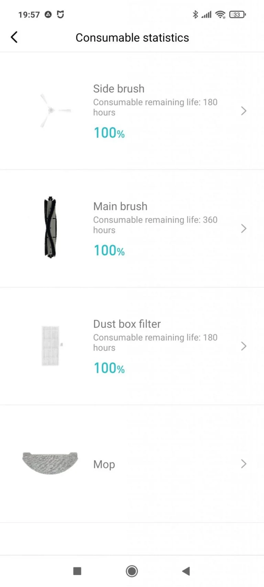Tap the Consumable statistics title
This screenshot has width=264, height=587.
tap(132, 38)
